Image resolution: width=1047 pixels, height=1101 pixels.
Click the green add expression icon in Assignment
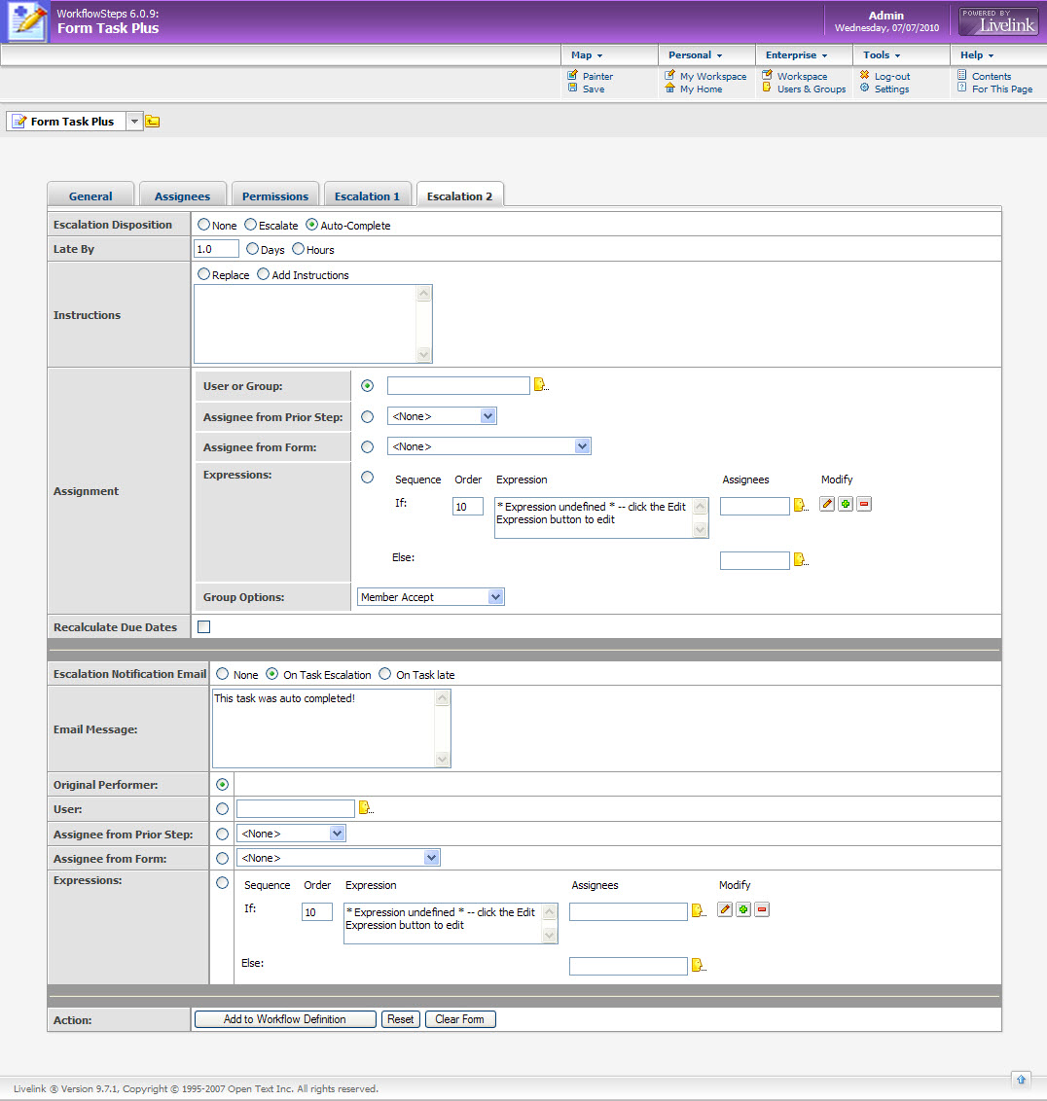[x=846, y=504]
